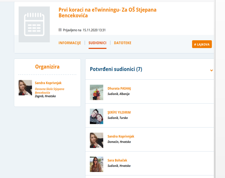Open Sara Bohaček's profile
Viewport: 225px width, 178px height.
(x=117, y=160)
